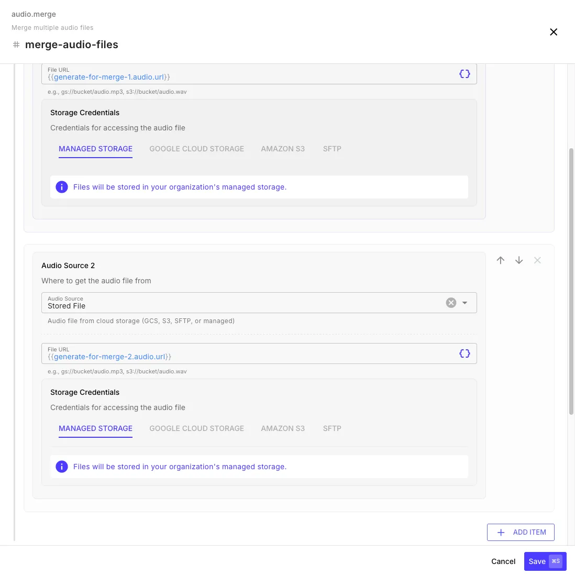Click the down arrow icon for Audio Source 2

519,260
